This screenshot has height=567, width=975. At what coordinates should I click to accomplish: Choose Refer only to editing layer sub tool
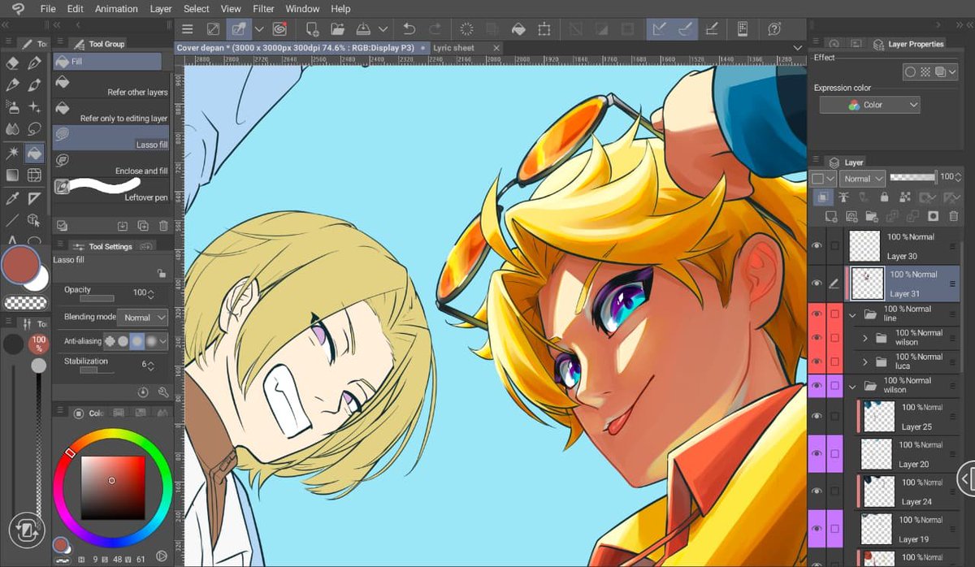tap(110, 112)
